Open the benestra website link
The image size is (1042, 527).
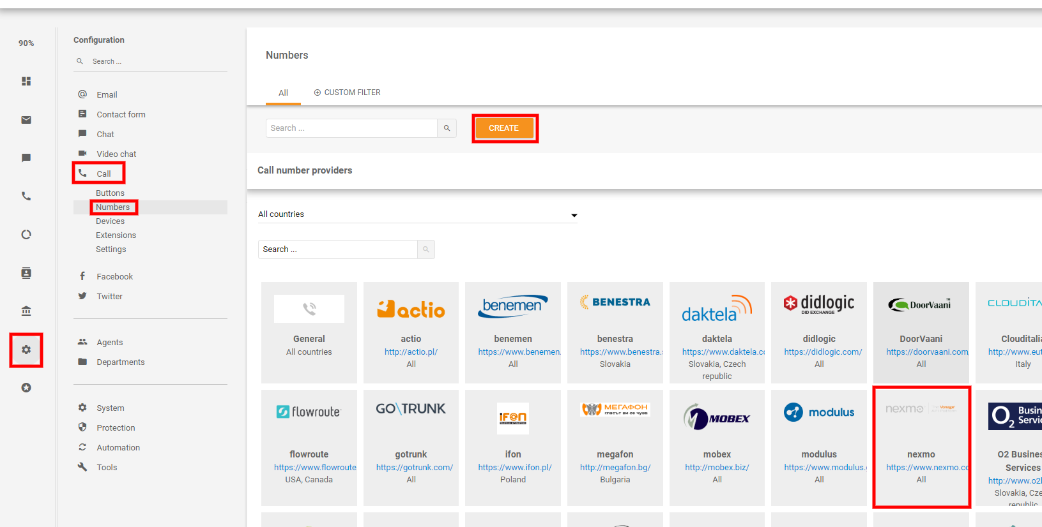(622, 352)
